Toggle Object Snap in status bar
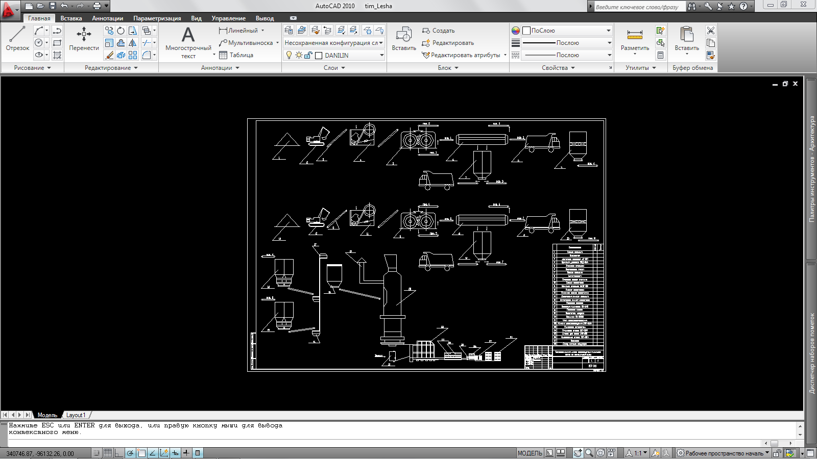The image size is (817, 459). [141, 453]
